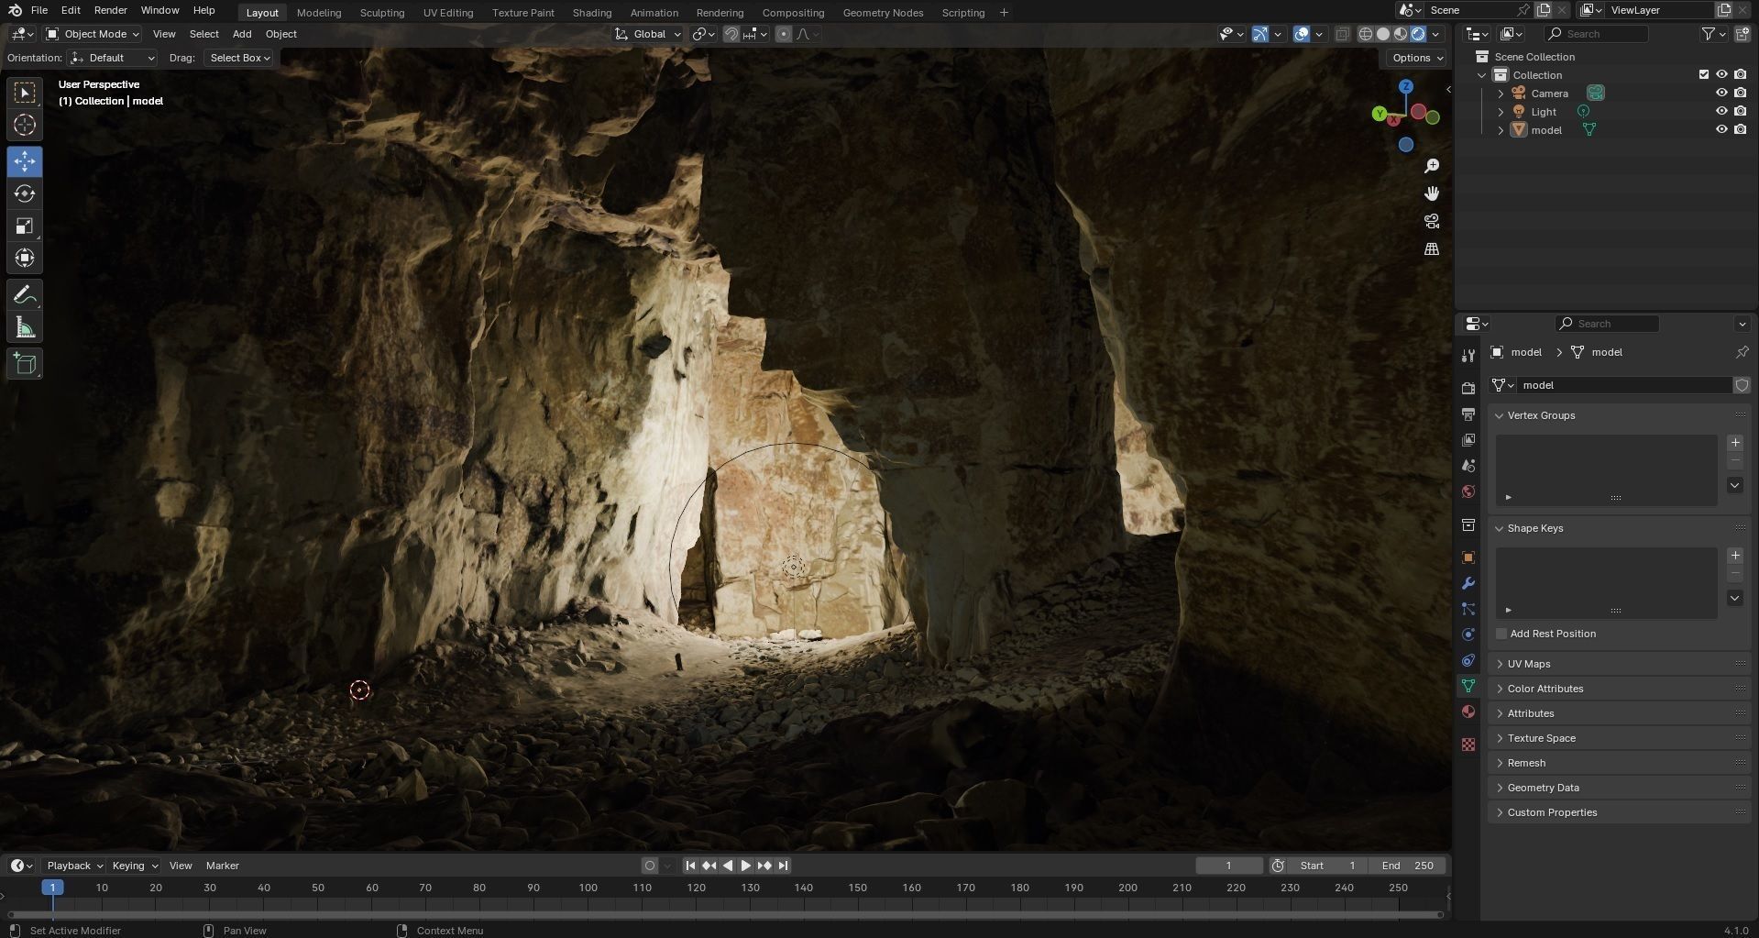The width and height of the screenshot is (1759, 938).
Task: Enable Add Rest Position checkbox
Action: point(1501,634)
